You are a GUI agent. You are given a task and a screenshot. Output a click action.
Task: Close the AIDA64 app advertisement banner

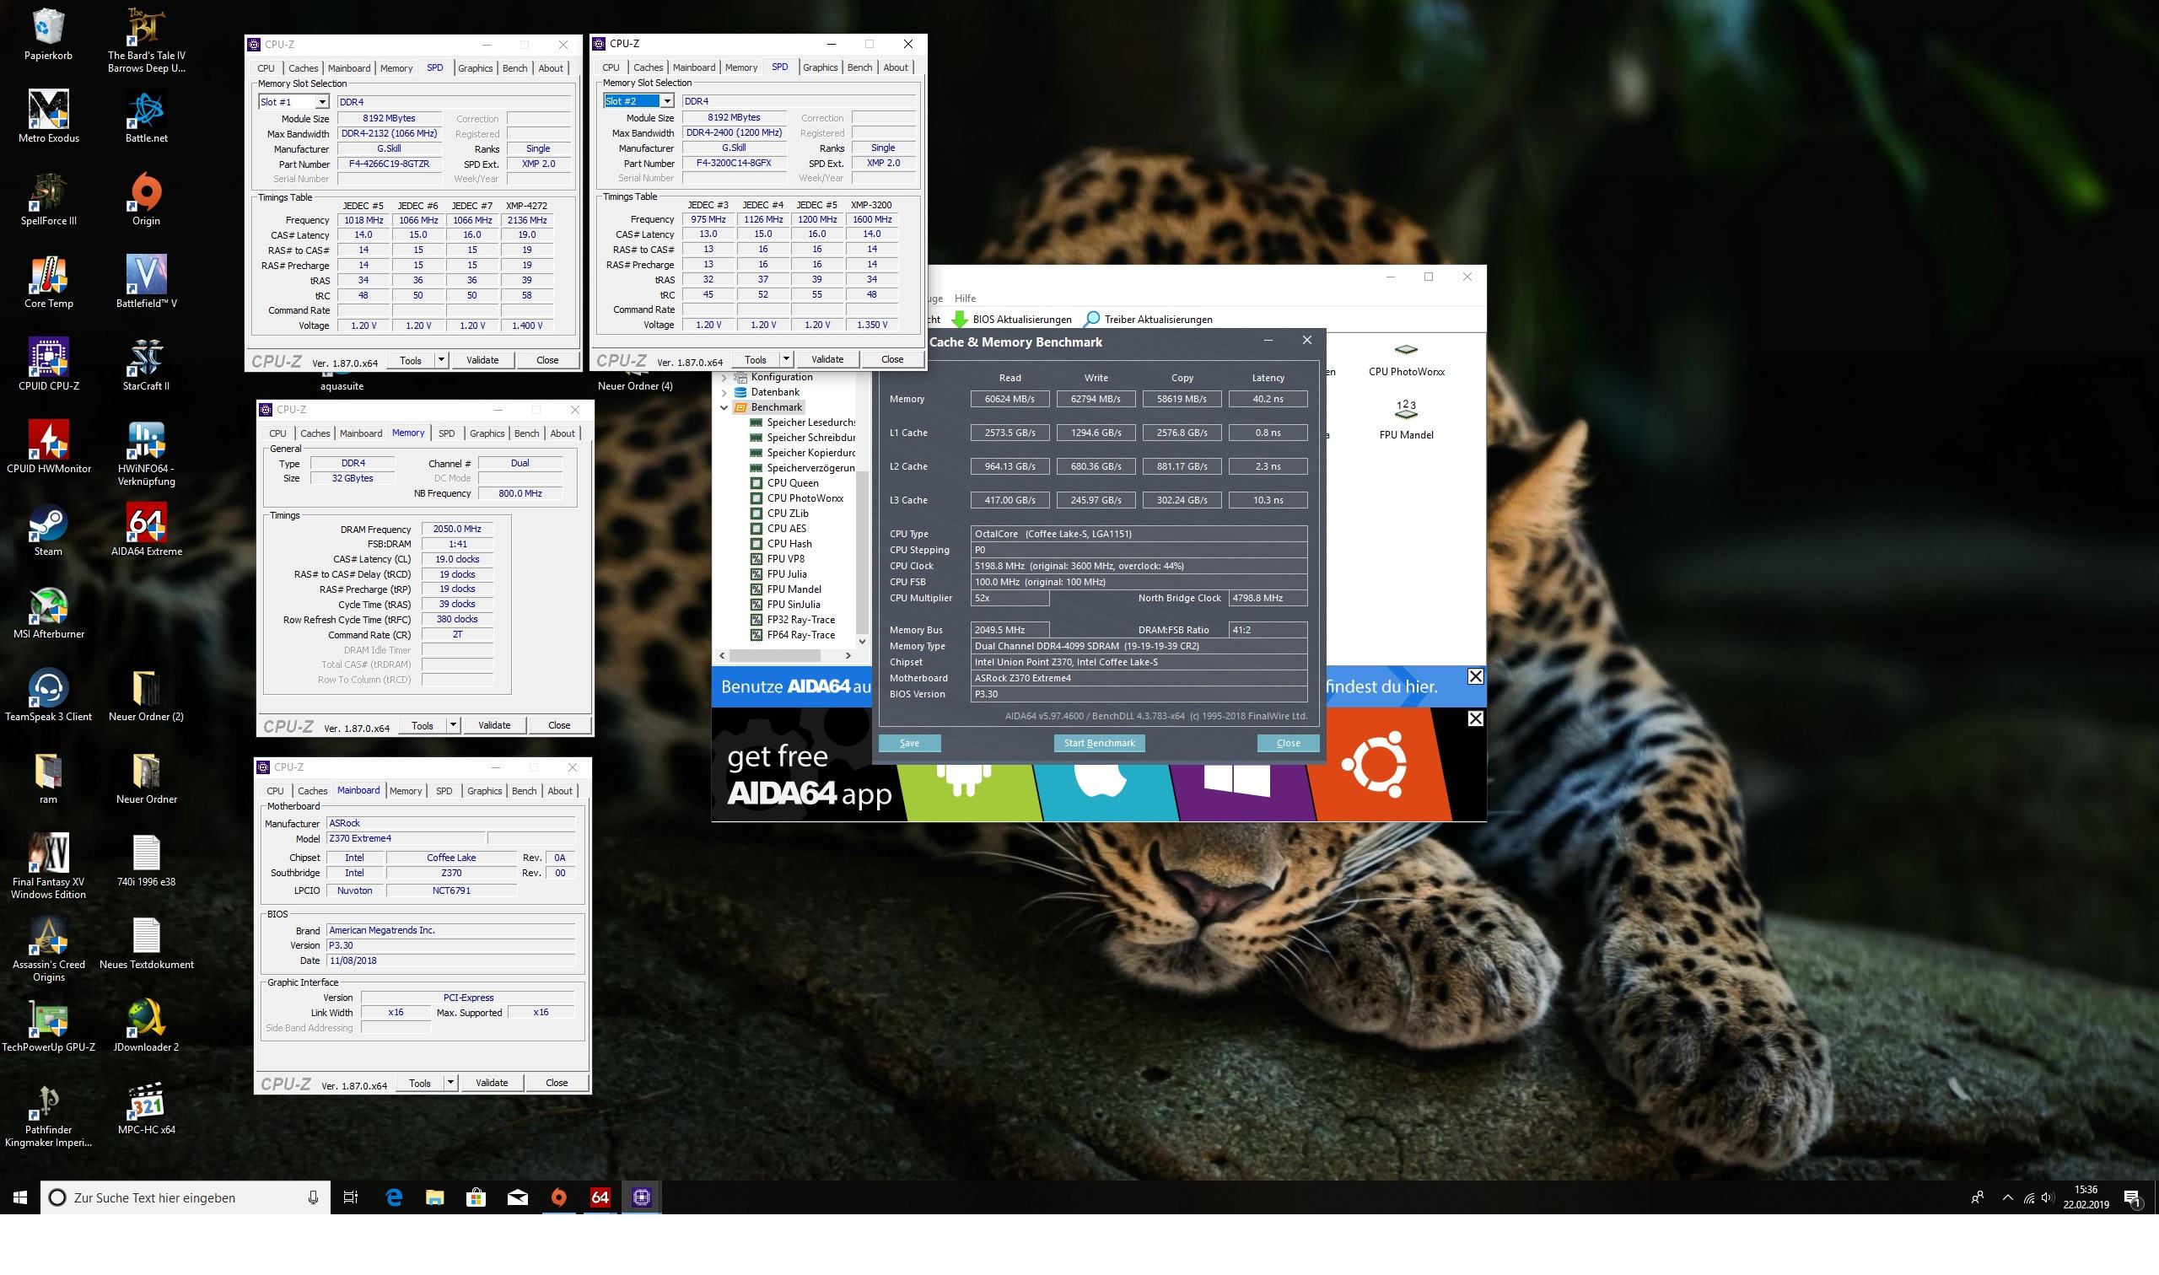pyautogui.click(x=1474, y=718)
